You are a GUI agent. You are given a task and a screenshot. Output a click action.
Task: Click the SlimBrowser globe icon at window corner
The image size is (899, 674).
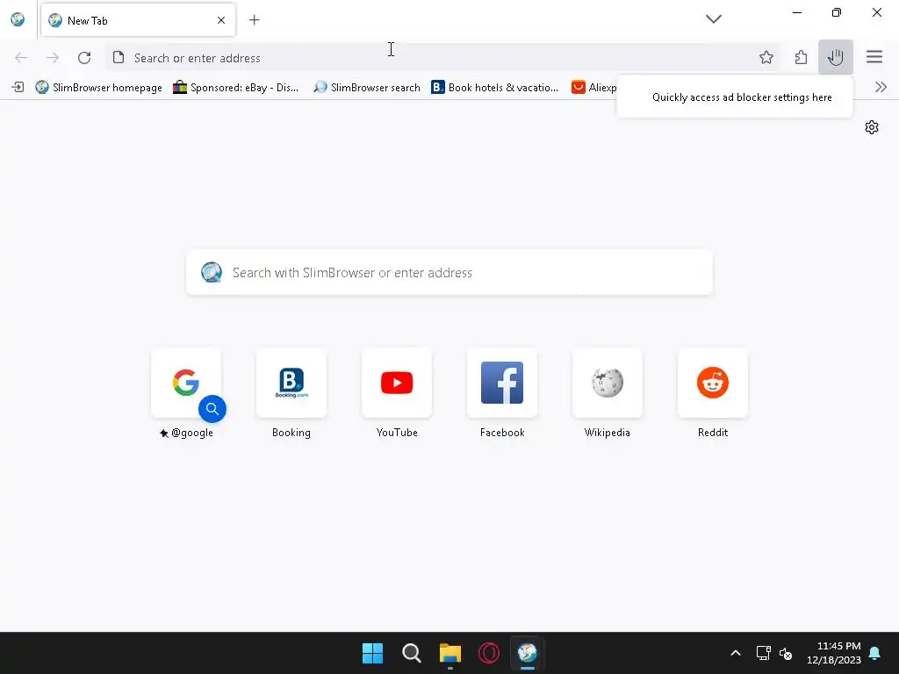click(18, 19)
